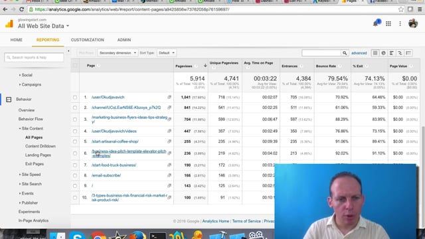Check row 2 /channel/UCoLEarNS6E checkbox

pos(75,108)
